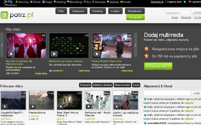The width and height of the screenshot is (201, 125).
Task: Click the Konkurs icon in top bar
Action: click(5, 5)
